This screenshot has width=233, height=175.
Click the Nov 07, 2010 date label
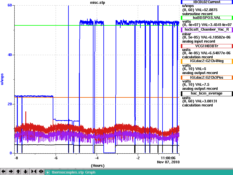tap(168, 162)
